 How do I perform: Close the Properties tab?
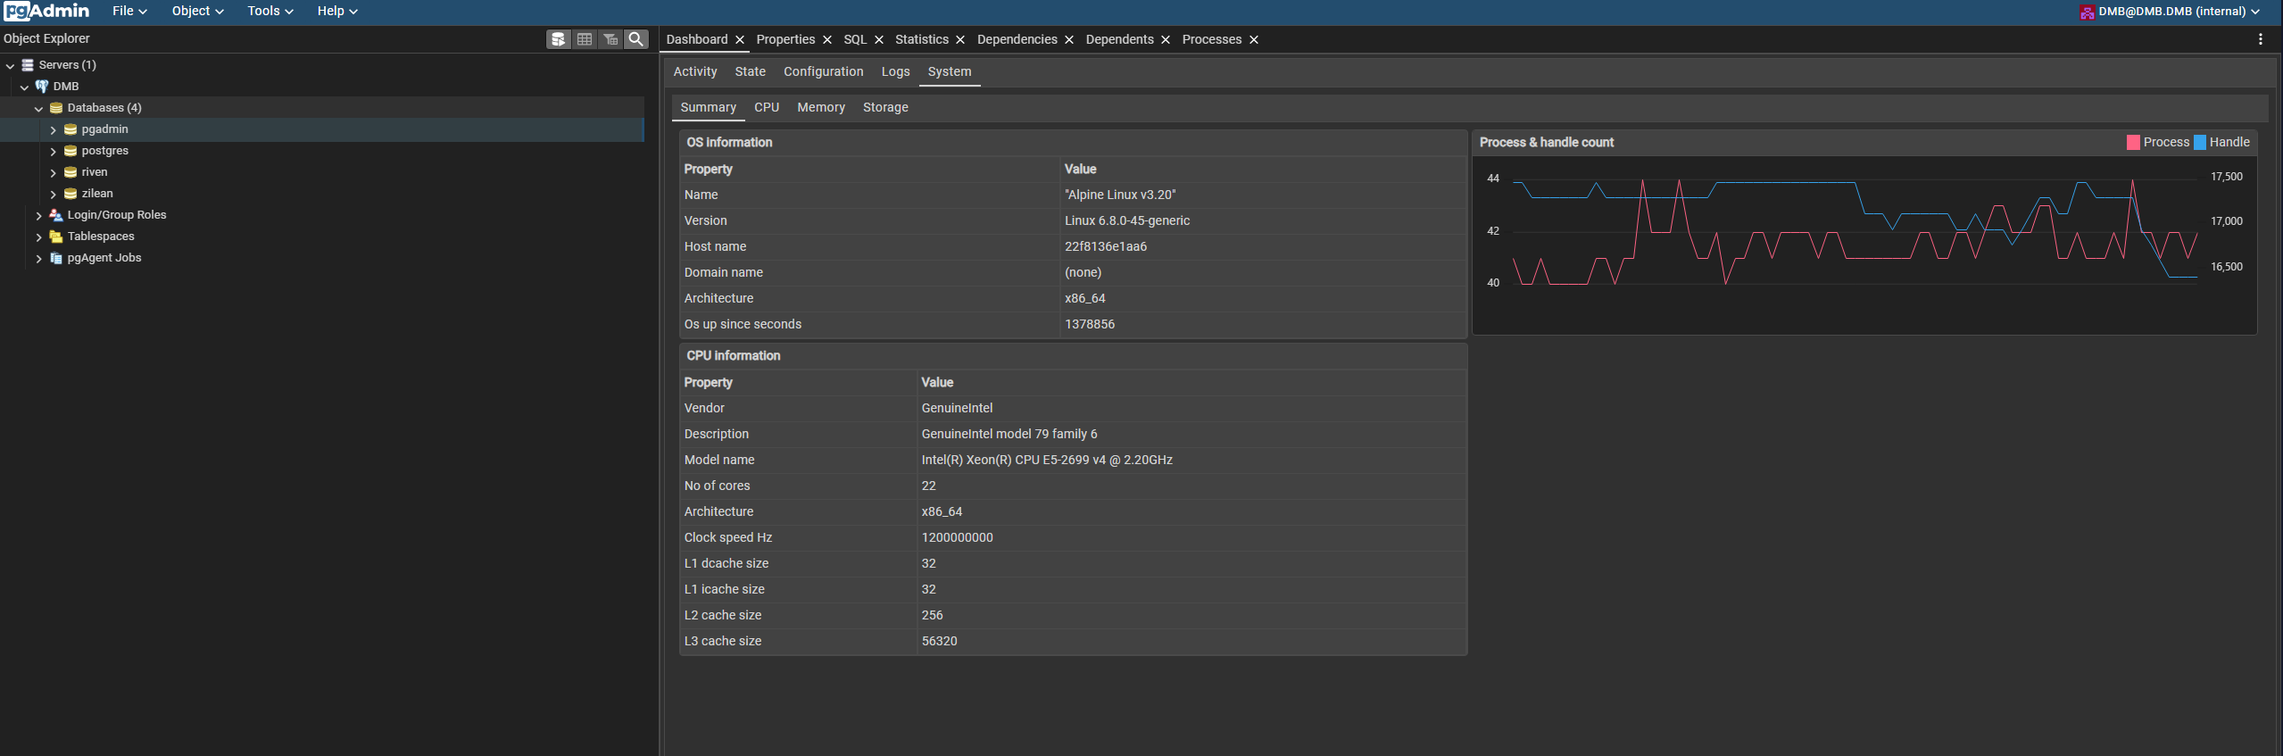(x=827, y=39)
